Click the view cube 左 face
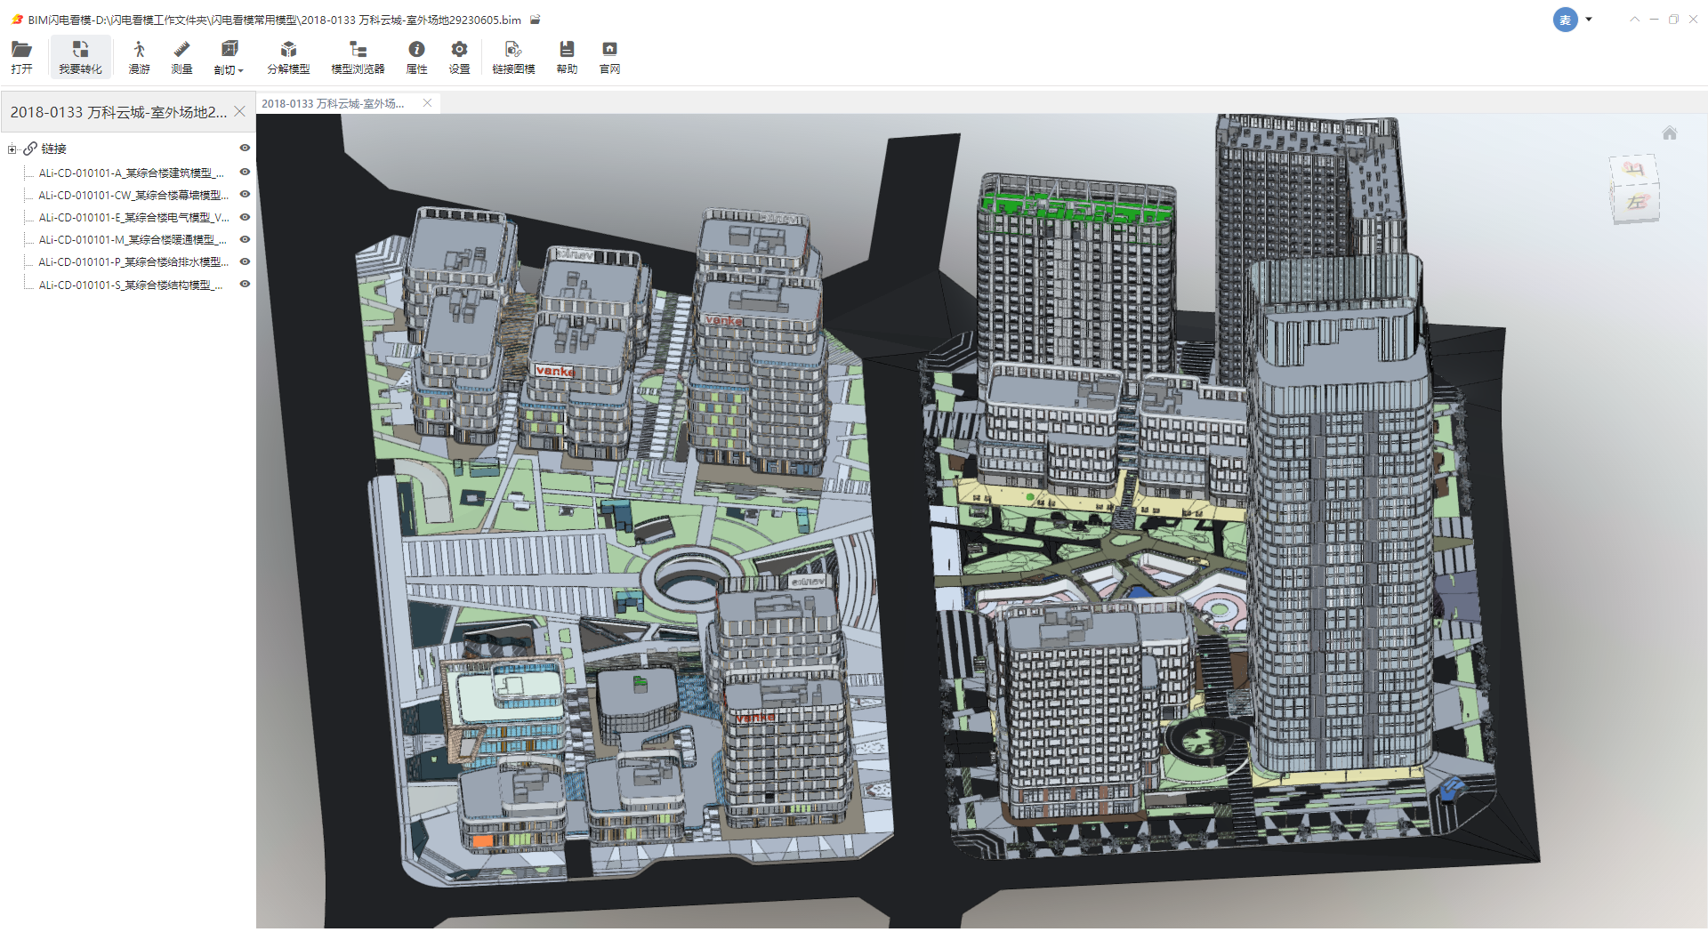The image size is (1708, 932). tap(1637, 204)
